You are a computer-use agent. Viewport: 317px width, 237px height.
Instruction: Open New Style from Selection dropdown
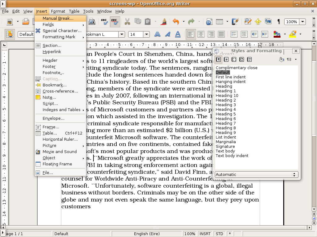click(x=296, y=60)
